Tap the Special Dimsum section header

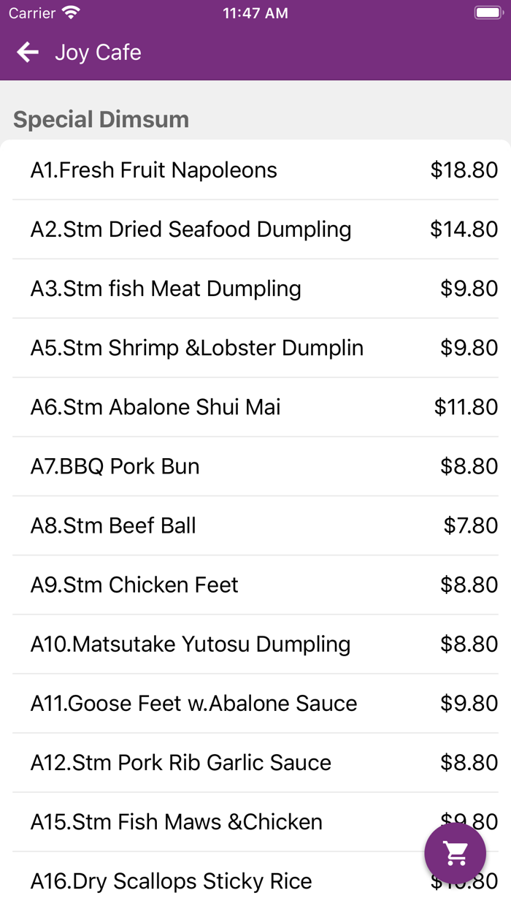pyautogui.click(x=101, y=119)
